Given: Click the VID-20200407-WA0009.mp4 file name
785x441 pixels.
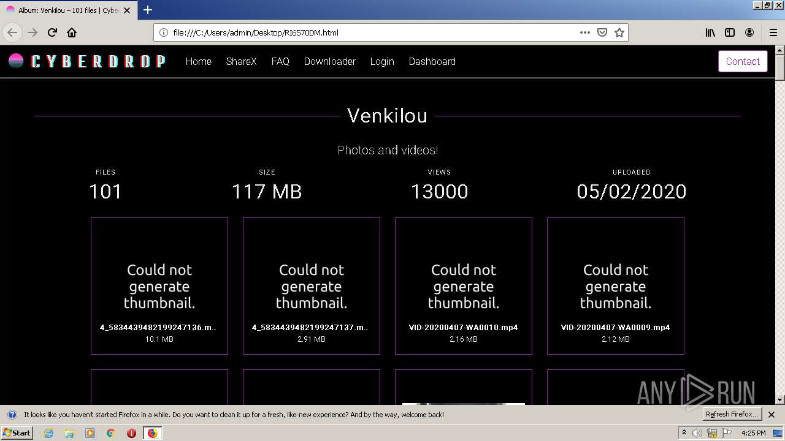Looking at the screenshot, I should pyautogui.click(x=616, y=328).
